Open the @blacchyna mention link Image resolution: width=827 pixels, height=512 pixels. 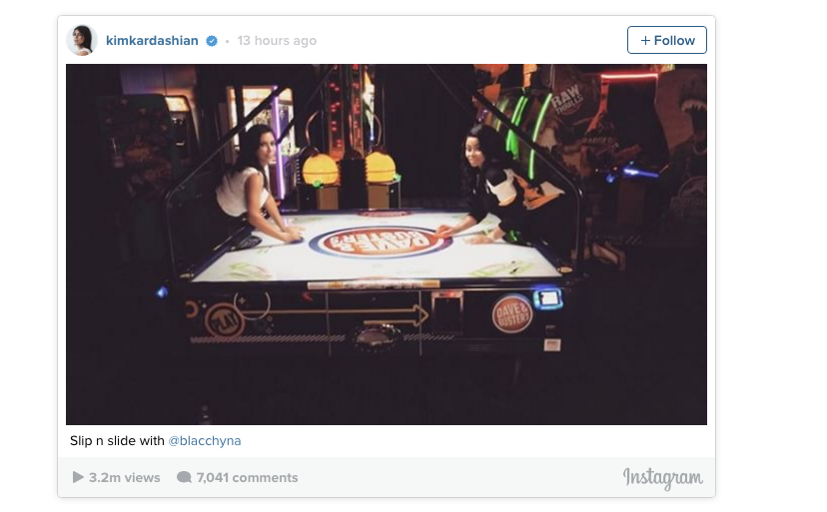tap(205, 441)
